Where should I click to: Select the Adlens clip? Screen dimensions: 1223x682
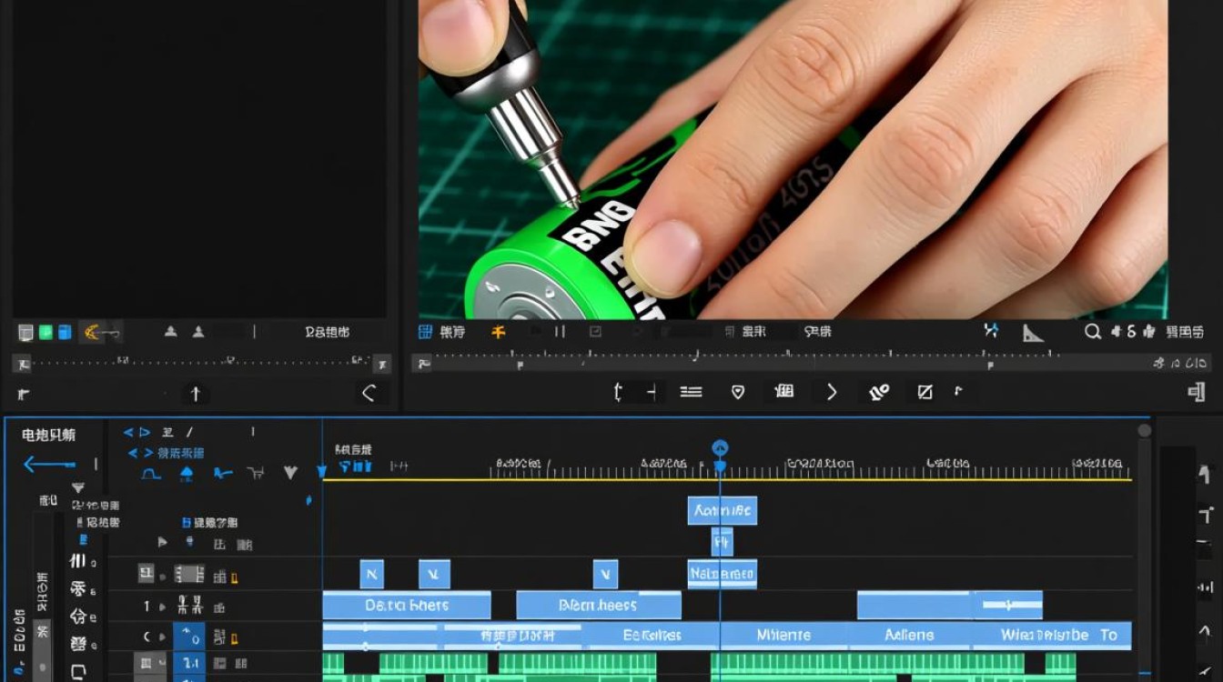click(x=909, y=635)
